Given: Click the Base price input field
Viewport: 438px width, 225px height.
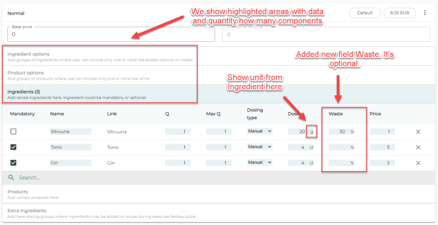Looking at the screenshot, I should [x=111, y=35].
